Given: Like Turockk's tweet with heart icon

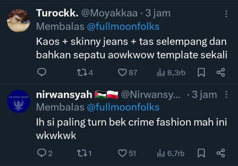Looking at the screenshot, I should (123, 72).
